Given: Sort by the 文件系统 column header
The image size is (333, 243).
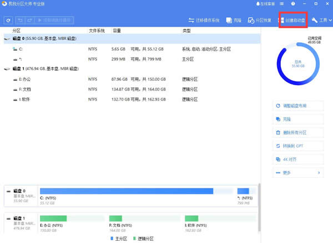Looking at the screenshot, I should (97, 31).
